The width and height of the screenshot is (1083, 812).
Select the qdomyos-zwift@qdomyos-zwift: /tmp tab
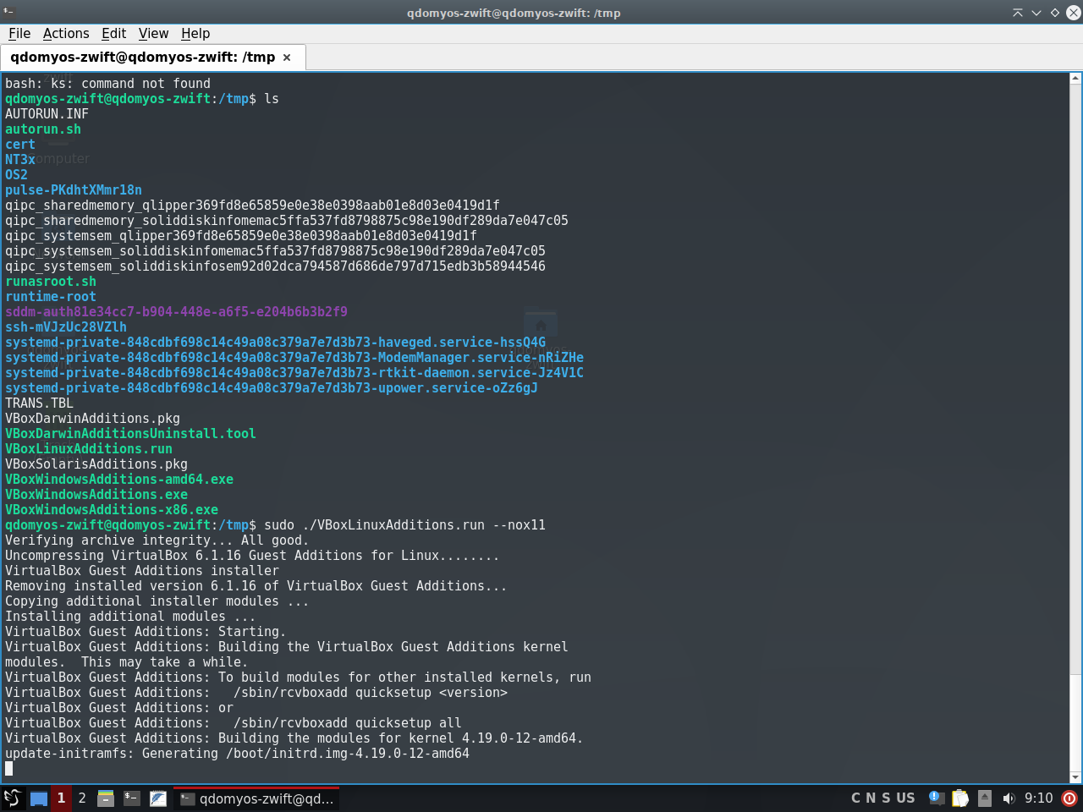152,57
